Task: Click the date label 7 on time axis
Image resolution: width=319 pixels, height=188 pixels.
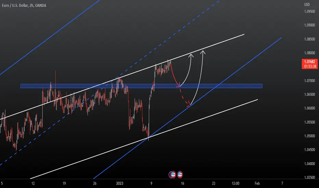Action: click(x=282, y=183)
